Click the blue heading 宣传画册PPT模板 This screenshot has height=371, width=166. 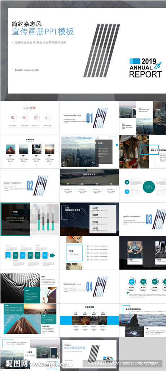tap(43, 32)
